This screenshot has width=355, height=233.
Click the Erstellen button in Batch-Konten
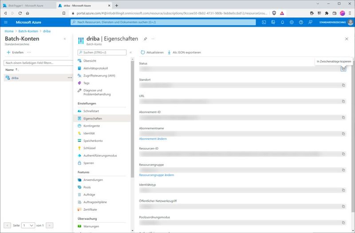(15, 52)
